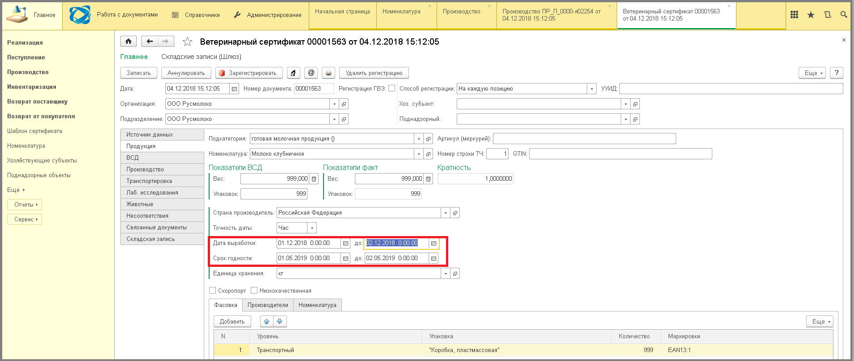
Task: Click the Записать button
Action: (139, 73)
